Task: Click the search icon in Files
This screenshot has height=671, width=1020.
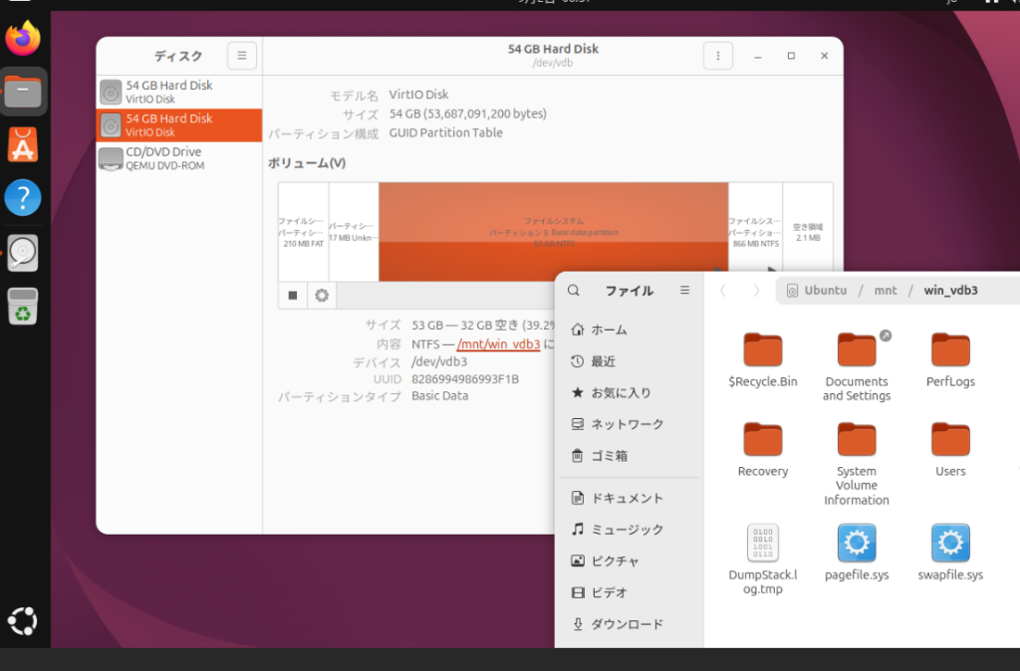Action: (x=573, y=290)
